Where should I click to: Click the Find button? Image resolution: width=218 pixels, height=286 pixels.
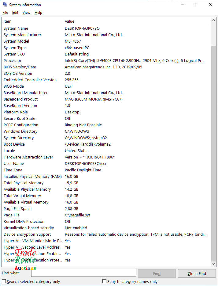click(x=157, y=273)
